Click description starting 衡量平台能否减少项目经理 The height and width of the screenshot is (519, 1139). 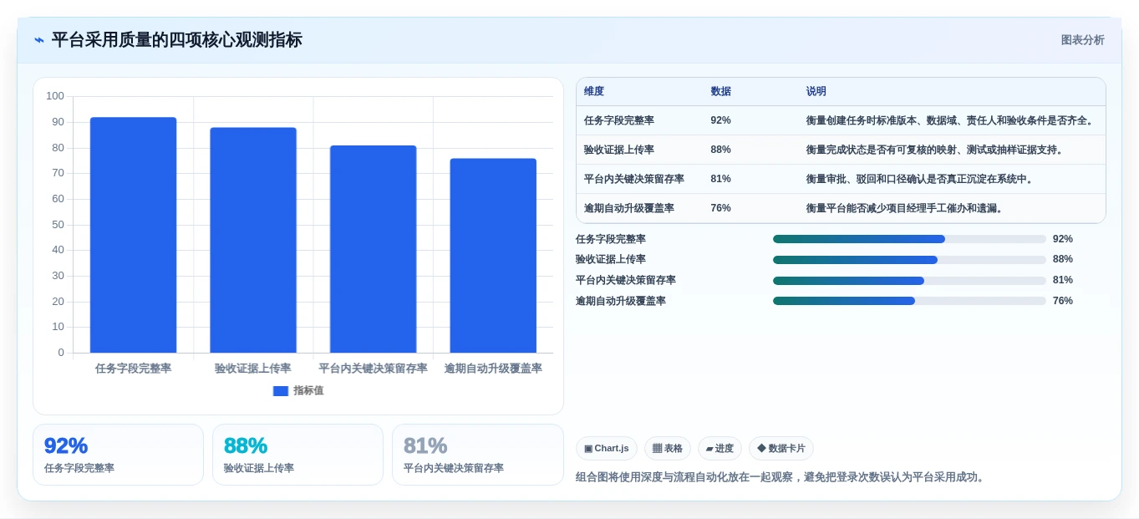click(906, 208)
